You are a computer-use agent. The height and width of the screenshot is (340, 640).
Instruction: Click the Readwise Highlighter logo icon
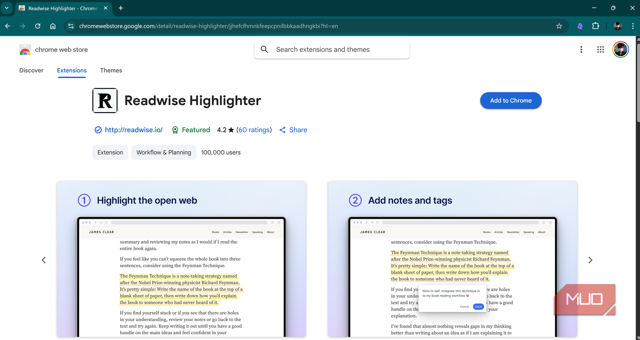[x=105, y=101]
